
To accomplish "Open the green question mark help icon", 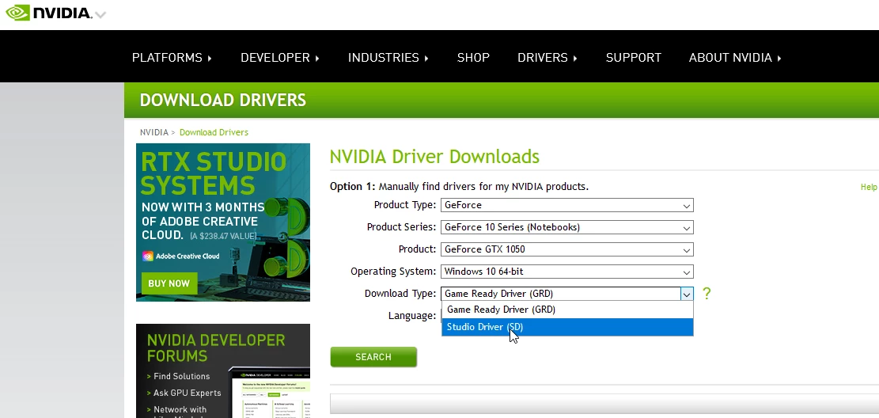I will [707, 294].
